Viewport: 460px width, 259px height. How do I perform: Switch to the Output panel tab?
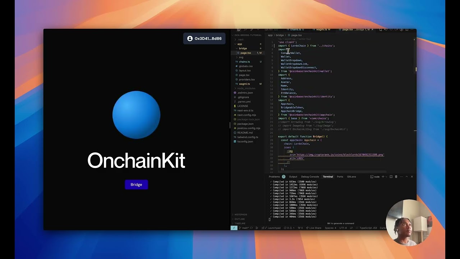293,177
